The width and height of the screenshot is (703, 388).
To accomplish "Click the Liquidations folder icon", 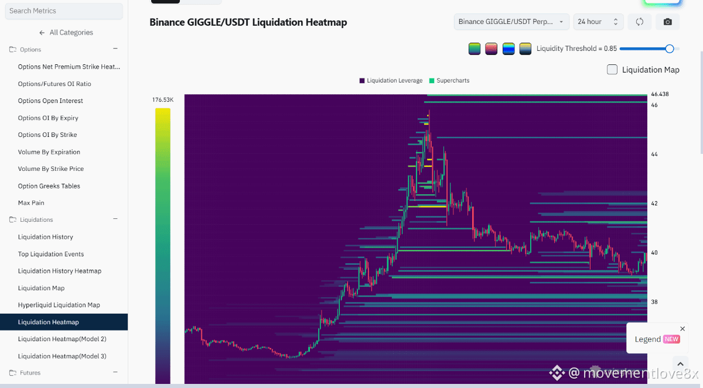I will 13,220.
